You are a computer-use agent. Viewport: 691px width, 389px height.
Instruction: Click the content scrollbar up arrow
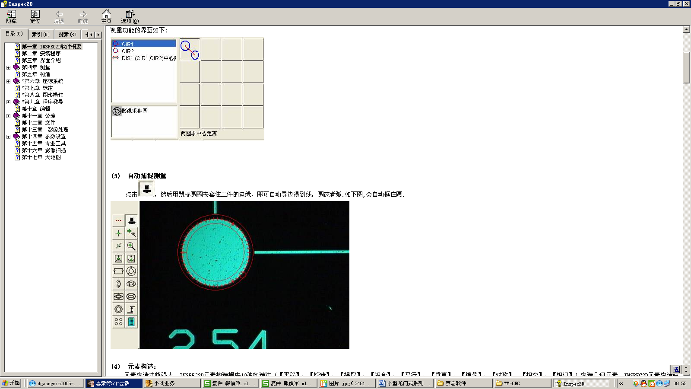coord(686,30)
